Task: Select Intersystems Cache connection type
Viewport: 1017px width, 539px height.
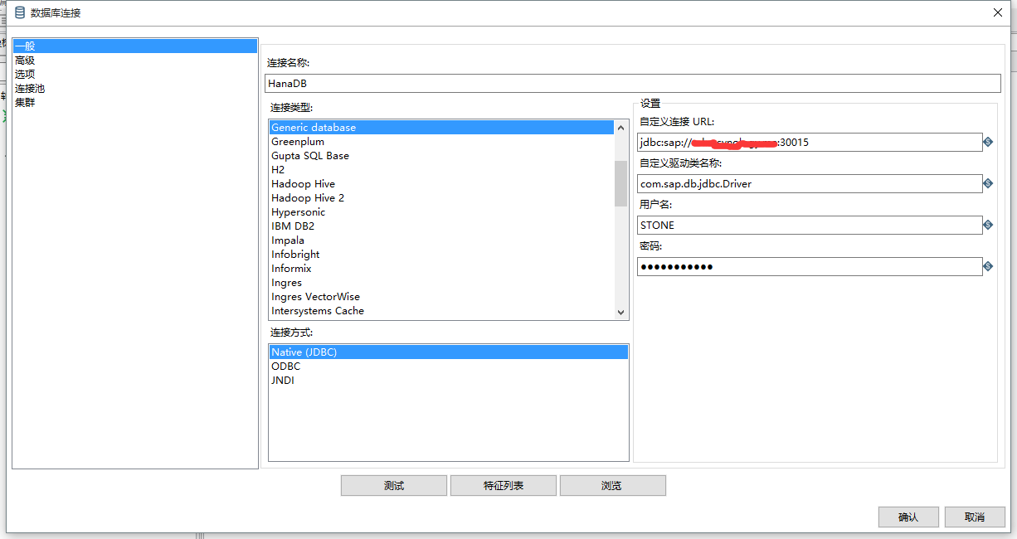Action: tap(441, 311)
